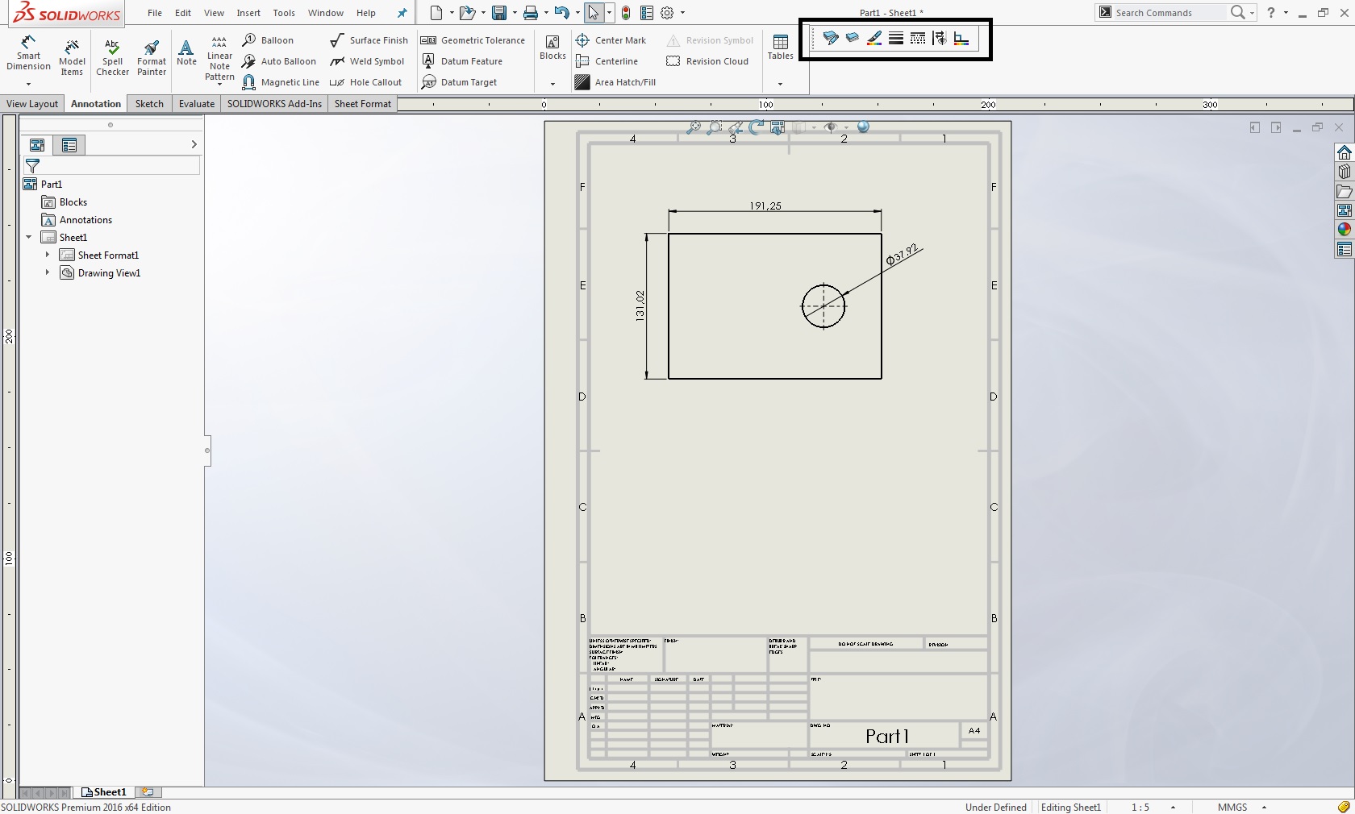This screenshot has height=814, width=1355.
Task: Expand the Drawing View1 node
Action: point(48,273)
